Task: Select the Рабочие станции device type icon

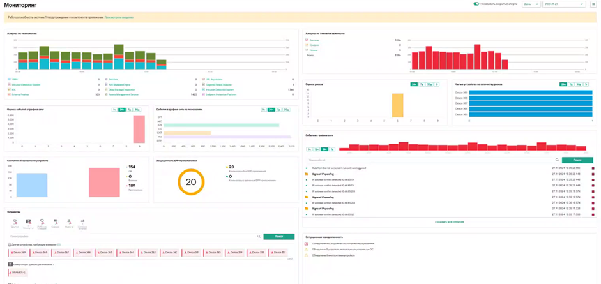Action: pyautogui.click(x=42, y=221)
